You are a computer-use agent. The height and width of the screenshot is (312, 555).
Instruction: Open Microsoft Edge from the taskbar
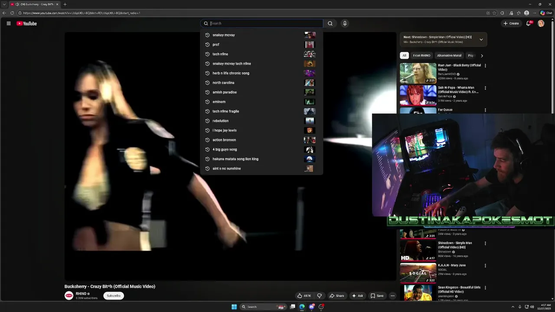(302, 307)
